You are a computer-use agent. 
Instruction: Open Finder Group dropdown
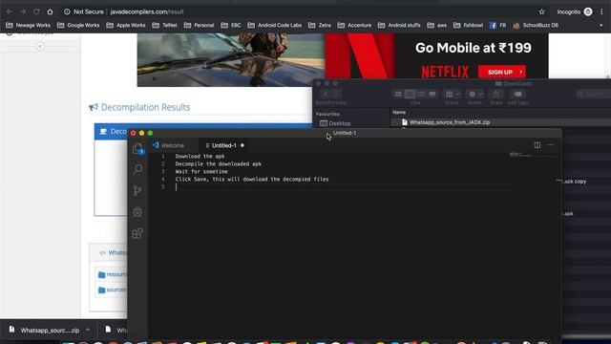pyautogui.click(x=452, y=94)
